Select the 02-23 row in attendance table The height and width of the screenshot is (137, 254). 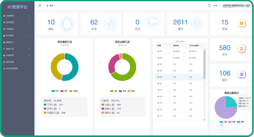(179, 77)
